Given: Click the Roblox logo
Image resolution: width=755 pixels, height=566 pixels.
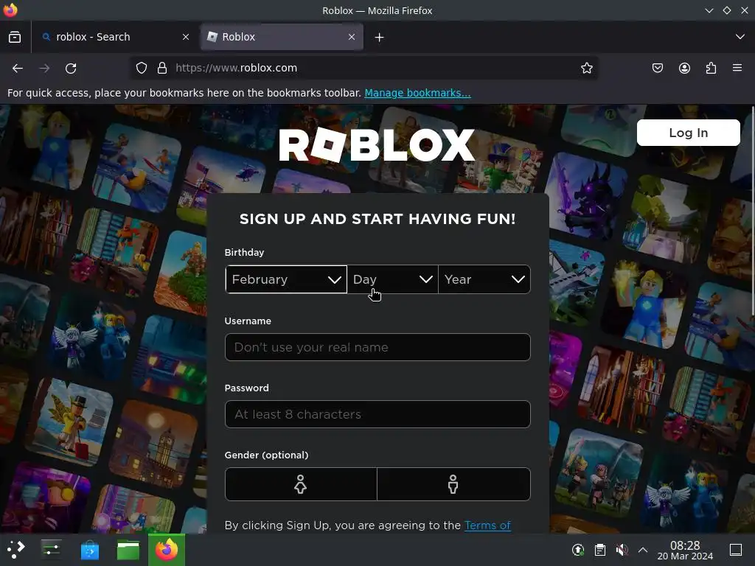Looking at the screenshot, I should (x=377, y=145).
